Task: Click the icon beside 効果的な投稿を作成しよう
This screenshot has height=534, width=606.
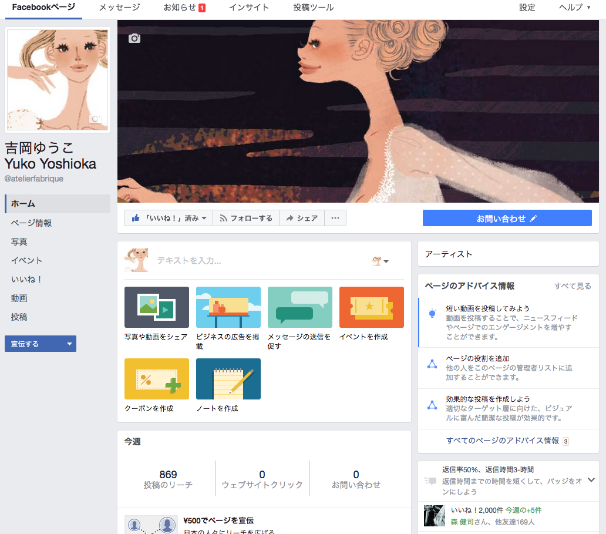Action: click(432, 405)
